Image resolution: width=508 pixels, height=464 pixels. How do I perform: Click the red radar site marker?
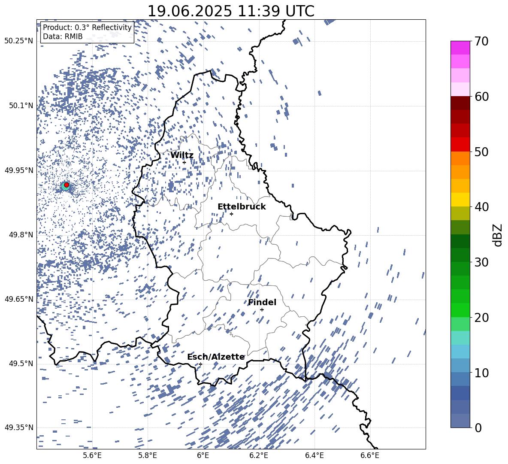[67, 185]
